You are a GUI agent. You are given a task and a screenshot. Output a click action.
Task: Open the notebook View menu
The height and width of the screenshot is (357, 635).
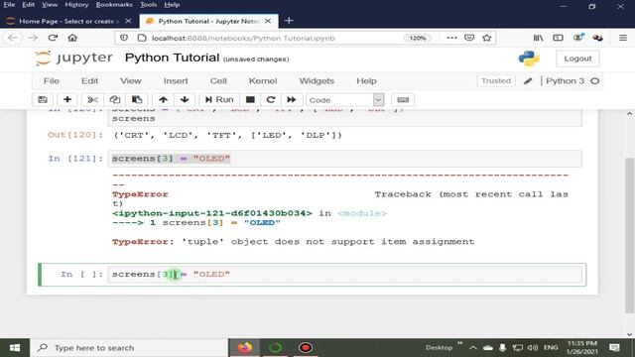pos(130,81)
